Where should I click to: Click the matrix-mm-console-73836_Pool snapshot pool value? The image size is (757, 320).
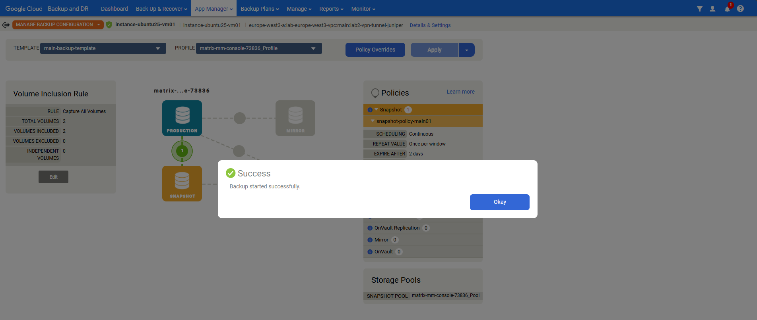pos(446,295)
